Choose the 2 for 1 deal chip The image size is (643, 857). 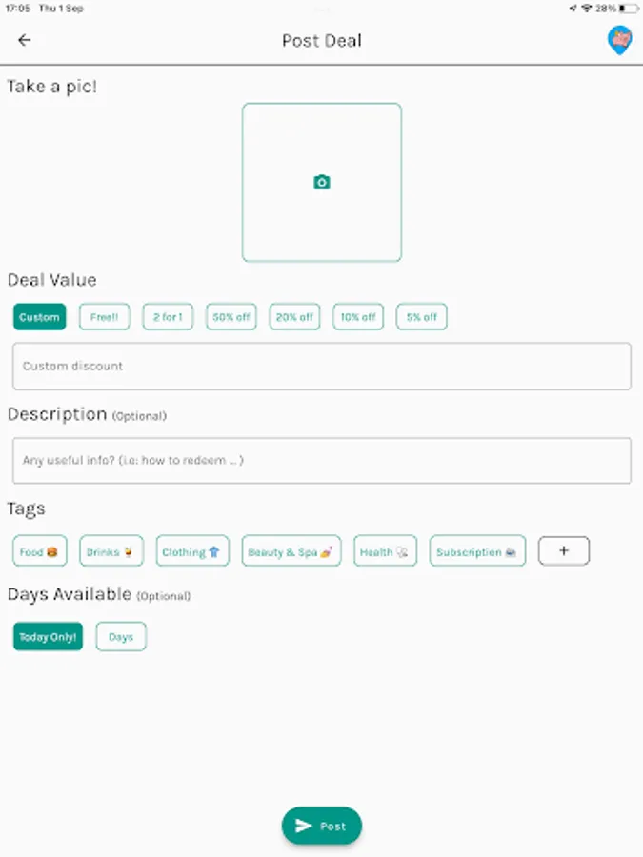pos(168,317)
